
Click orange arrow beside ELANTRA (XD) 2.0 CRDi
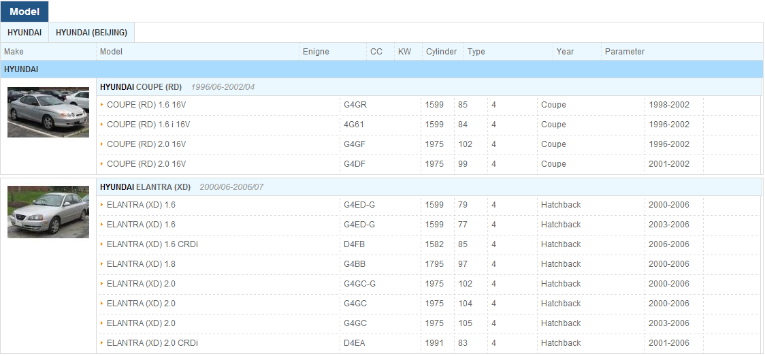tap(102, 343)
